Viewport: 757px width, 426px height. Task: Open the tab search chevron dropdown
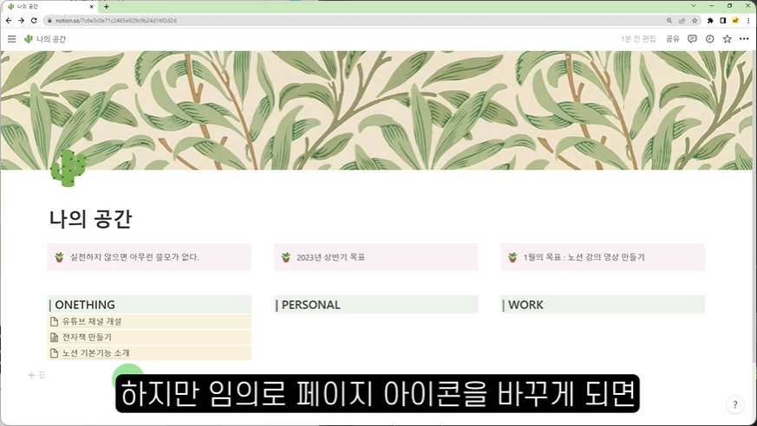click(694, 6)
